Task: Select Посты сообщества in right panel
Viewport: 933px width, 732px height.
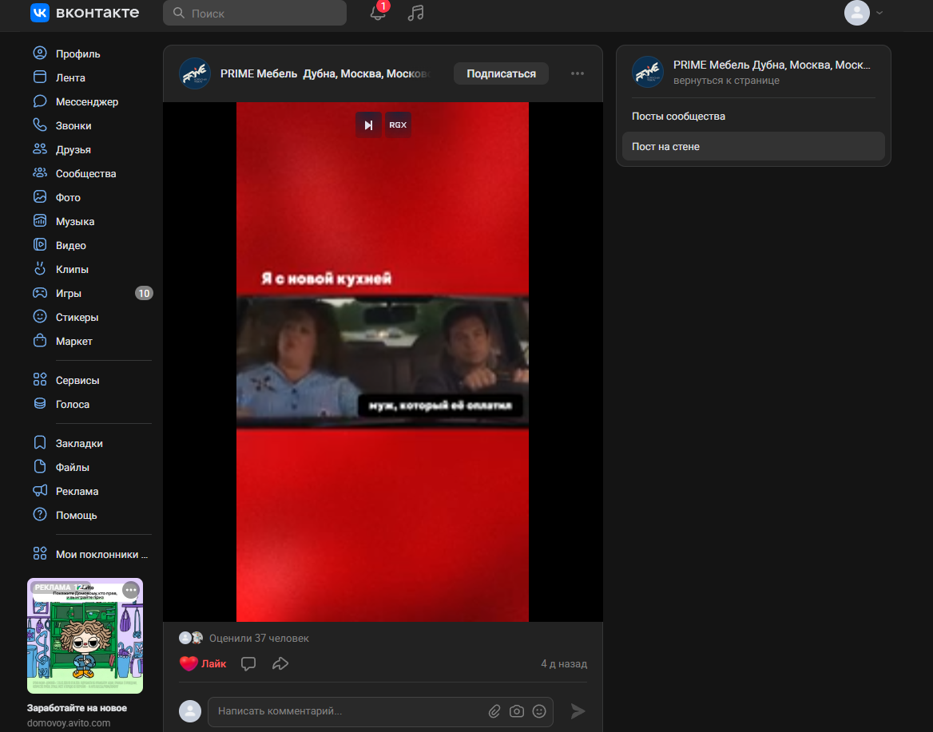Action: tap(678, 117)
